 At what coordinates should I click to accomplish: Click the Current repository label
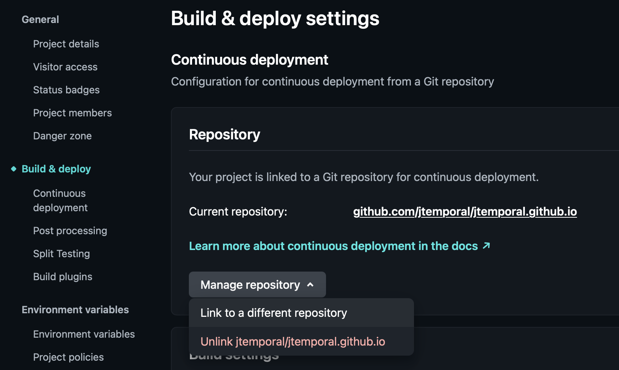(238, 212)
